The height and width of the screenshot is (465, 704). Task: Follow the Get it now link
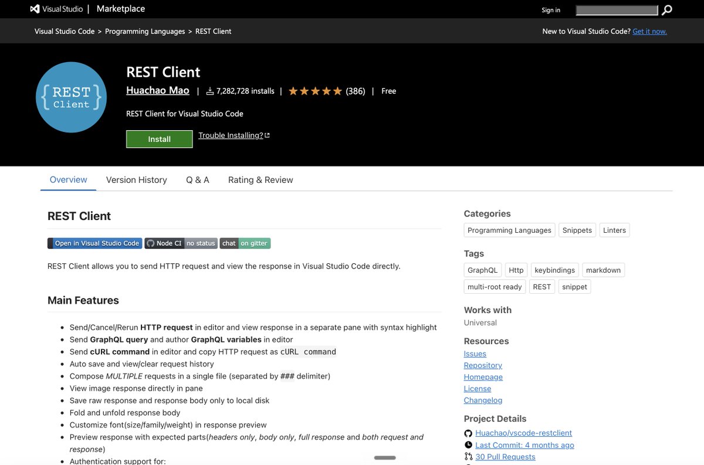pyautogui.click(x=649, y=31)
